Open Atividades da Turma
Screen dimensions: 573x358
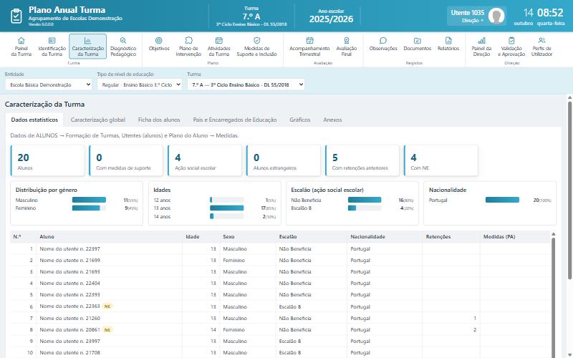(218, 47)
